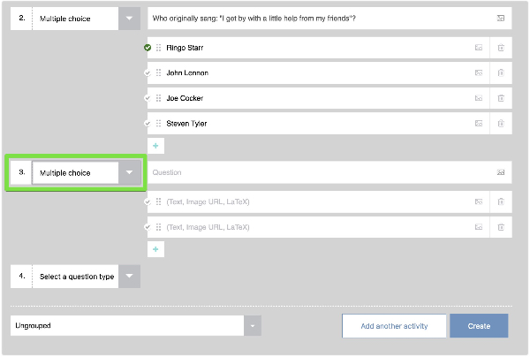Viewport: 530px width, 357px height.
Task: Click image icon on Joe Cocker answer
Action: click(479, 98)
